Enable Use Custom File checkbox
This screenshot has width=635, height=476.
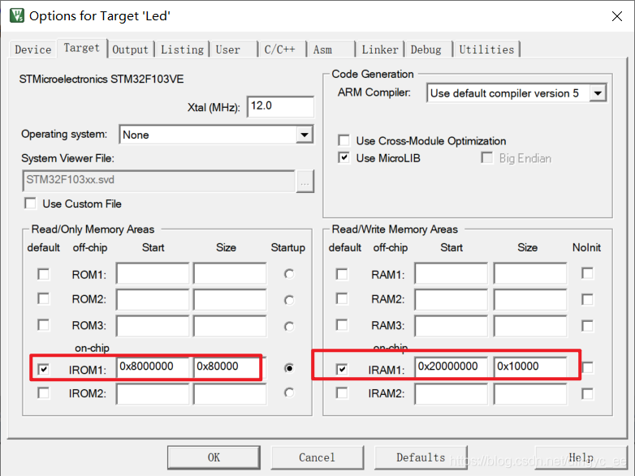pyautogui.click(x=30, y=204)
